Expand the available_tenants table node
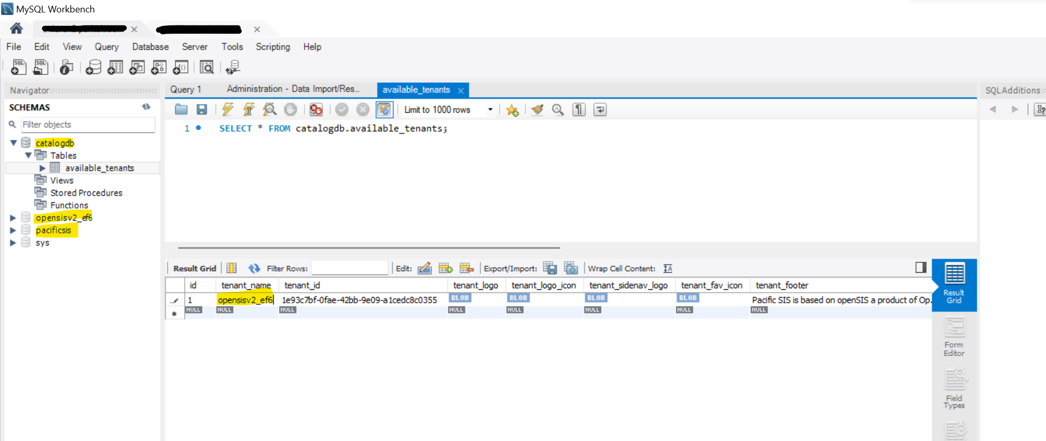 (x=43, y=168)
